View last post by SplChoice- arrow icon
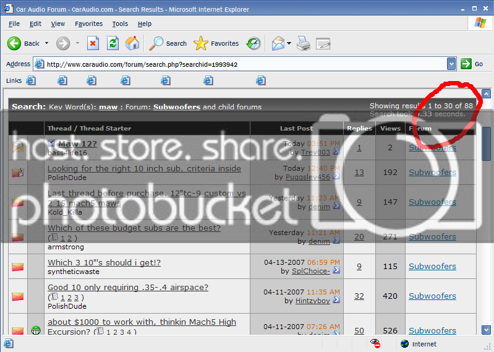The width and height of the screenshot is (494, 352). [336, 270]
